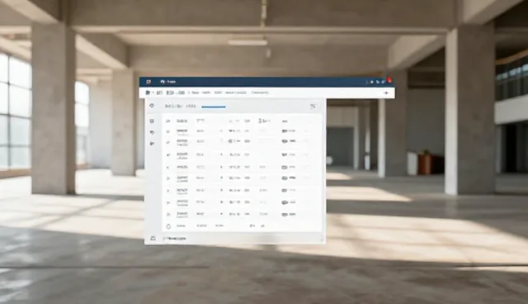Image resolution: width=528 pixels, height=304 pixels.
Task: Click the lowest of the three sidebar icons
Action: pyautogui.click(x=152, y=144)
